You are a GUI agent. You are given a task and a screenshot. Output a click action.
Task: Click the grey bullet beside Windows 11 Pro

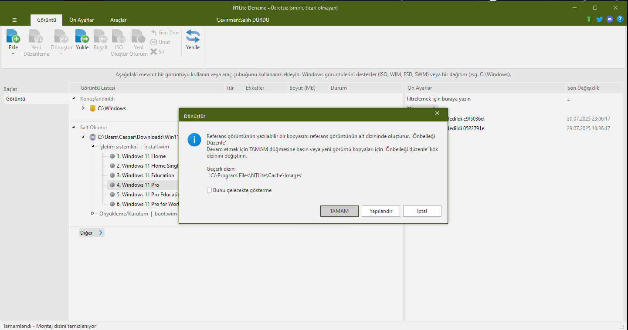(112, 185)
